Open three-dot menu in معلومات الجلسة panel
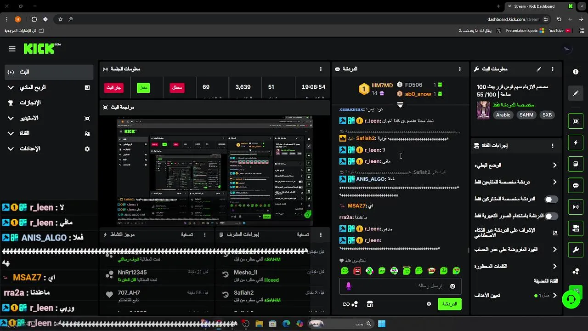Viewport: 588px width, 331px height. coord(321,69)
